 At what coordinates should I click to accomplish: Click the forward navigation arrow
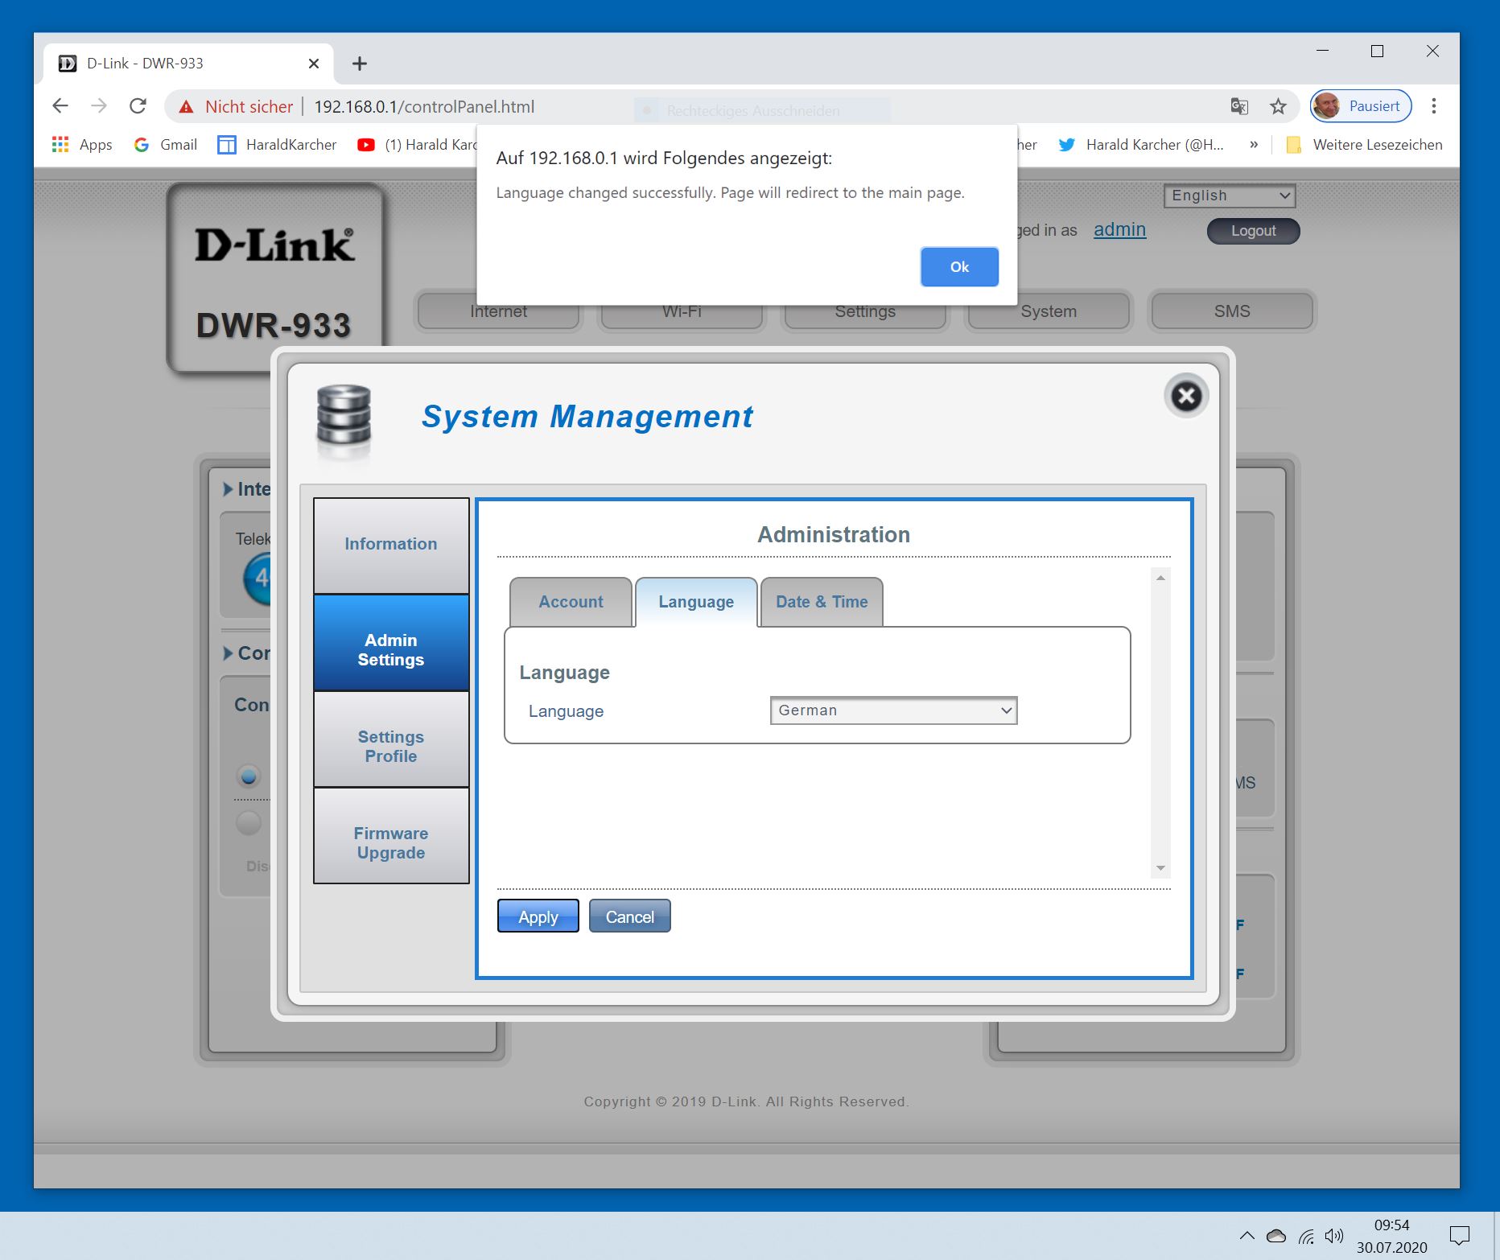[99, 106]
